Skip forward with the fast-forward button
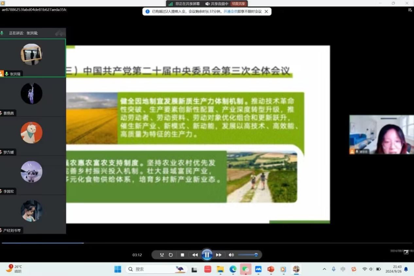Screen dimensions: 414x276 [x=219, y=255]
